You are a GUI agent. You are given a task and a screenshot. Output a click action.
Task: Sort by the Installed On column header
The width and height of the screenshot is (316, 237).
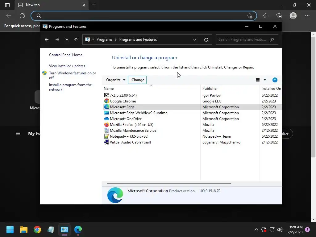pos(271,89)
